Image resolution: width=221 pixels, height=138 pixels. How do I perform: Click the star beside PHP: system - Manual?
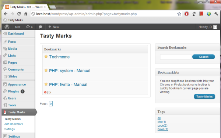pos(46,70)
